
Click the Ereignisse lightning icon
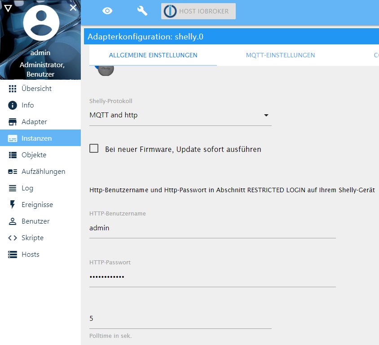[13, 205]
